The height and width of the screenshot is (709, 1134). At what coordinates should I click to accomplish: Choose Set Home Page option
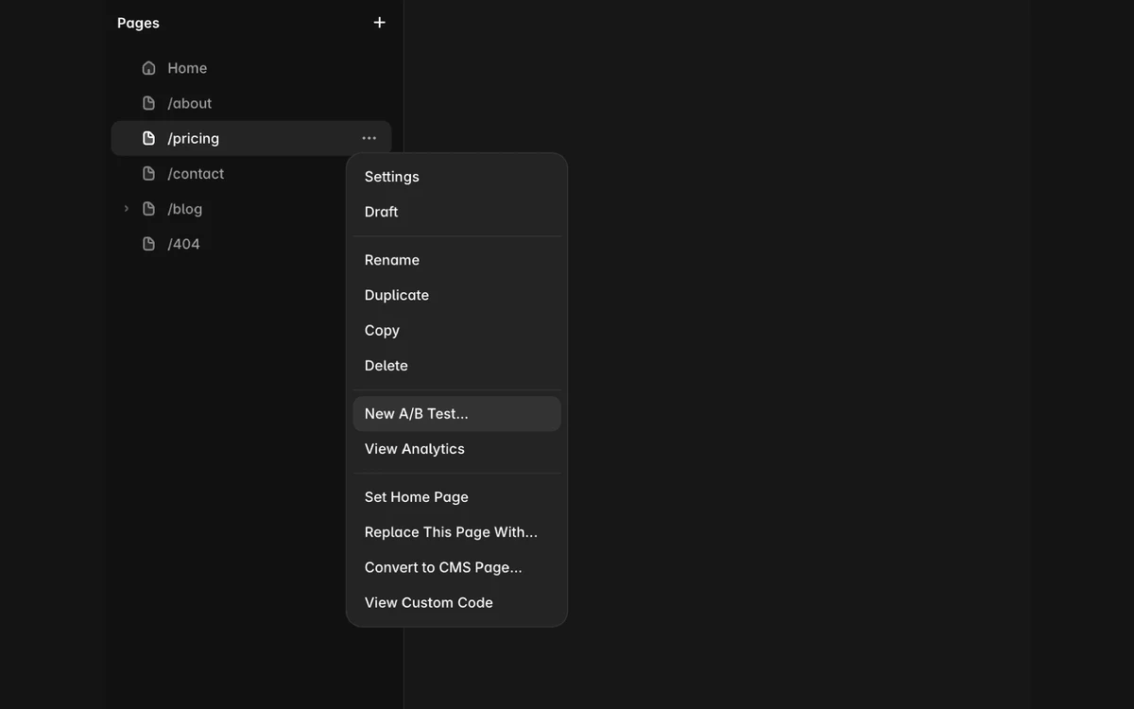click(456, 497)
